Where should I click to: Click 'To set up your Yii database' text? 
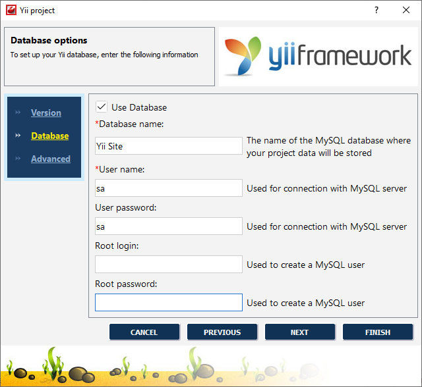(x=104, y=55)
